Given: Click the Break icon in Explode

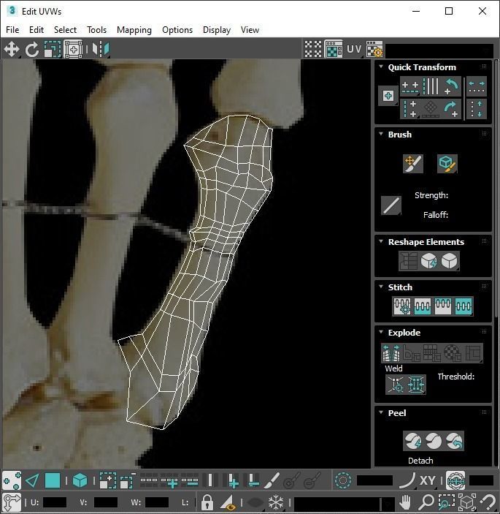Looking at the screenshot, I should [391, 353].
